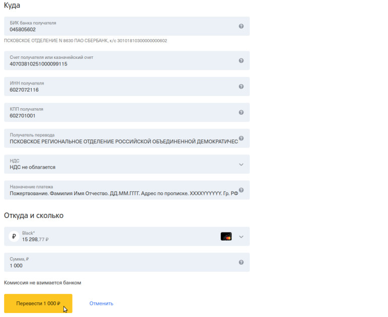Click the Куда section heading
Screen dimensions: 388x317
[12, 6]
